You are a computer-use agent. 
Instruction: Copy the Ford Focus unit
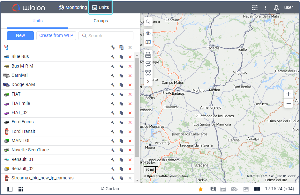click(121, 122)
